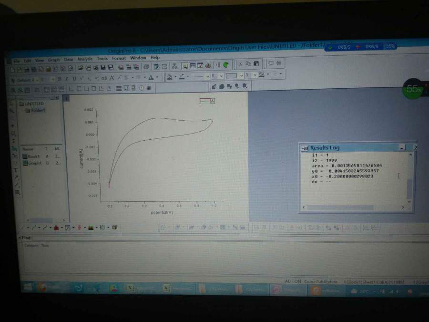Viewport: 429px width, 322px height.
Task: Toggle Underline text formatting
Action: 74,79
